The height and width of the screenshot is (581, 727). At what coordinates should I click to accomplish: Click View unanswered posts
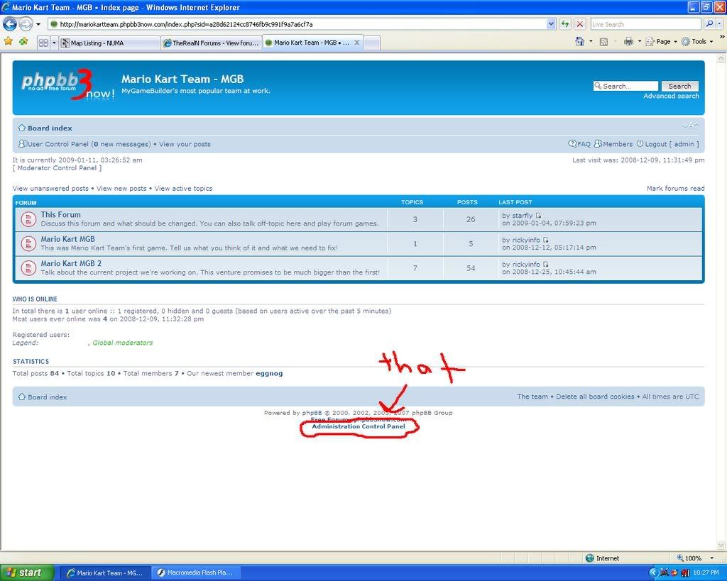click(x=50, y=189)
